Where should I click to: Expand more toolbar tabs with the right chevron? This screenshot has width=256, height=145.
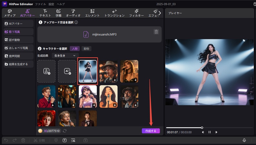click(x=160, y=13)
